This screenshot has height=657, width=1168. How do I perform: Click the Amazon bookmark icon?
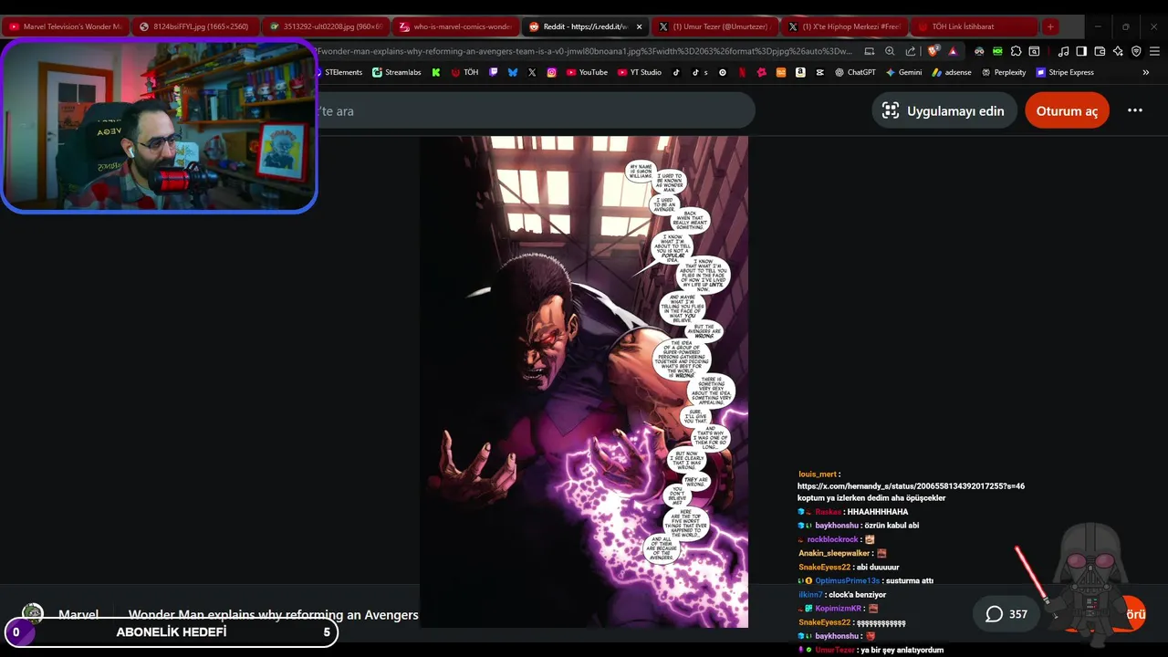pos(800,72)
